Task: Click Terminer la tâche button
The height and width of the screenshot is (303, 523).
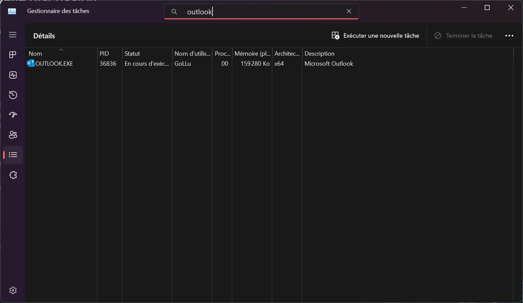Action: coord(463,36)
